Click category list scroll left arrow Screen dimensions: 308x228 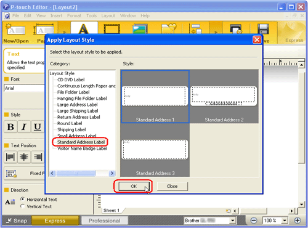click(52, 173)
